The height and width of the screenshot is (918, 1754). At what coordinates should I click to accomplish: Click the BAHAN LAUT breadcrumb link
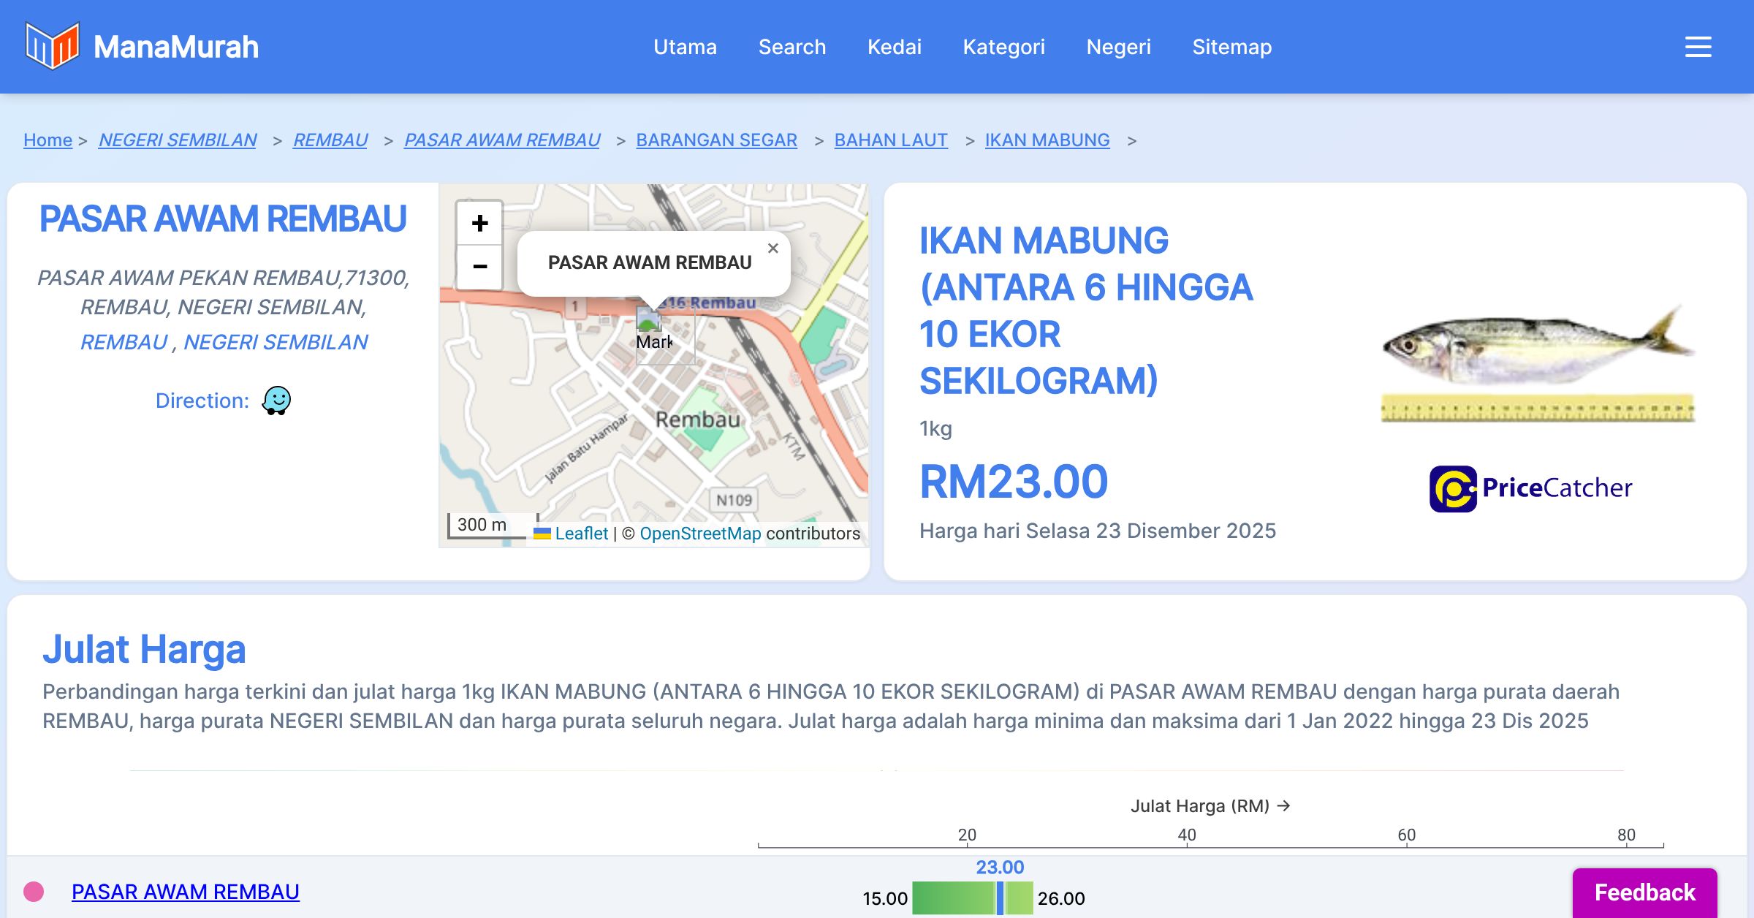[890, 140]
